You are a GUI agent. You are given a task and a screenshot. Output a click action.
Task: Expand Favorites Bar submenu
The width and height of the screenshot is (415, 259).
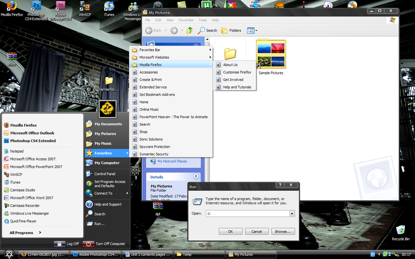coord(172,50)
